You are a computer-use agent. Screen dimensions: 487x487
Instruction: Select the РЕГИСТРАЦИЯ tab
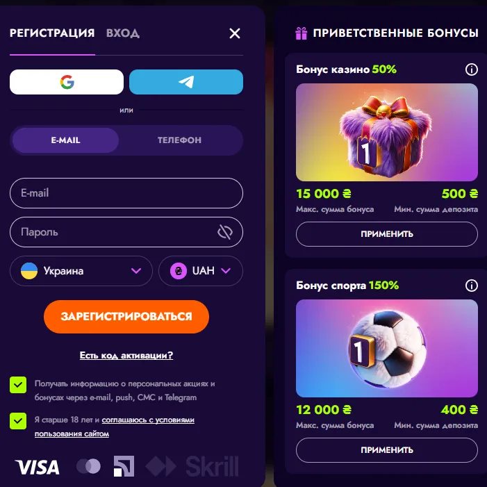52,33
